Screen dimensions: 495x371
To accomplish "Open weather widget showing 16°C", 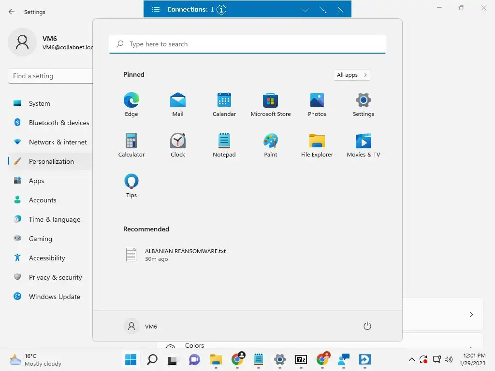I will point(35,359).
